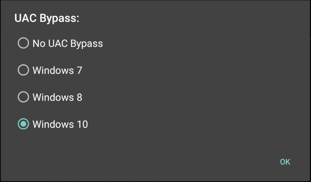Image resolution: width=311 pixels, height=182 pixels.
Task: Click empty row space right of Windows 10
Action: tap(194, 124)
